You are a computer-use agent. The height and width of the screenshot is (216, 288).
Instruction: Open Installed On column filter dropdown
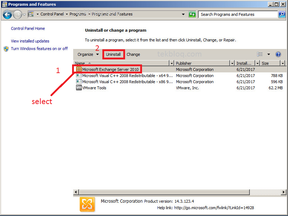(x=257, y=63)
